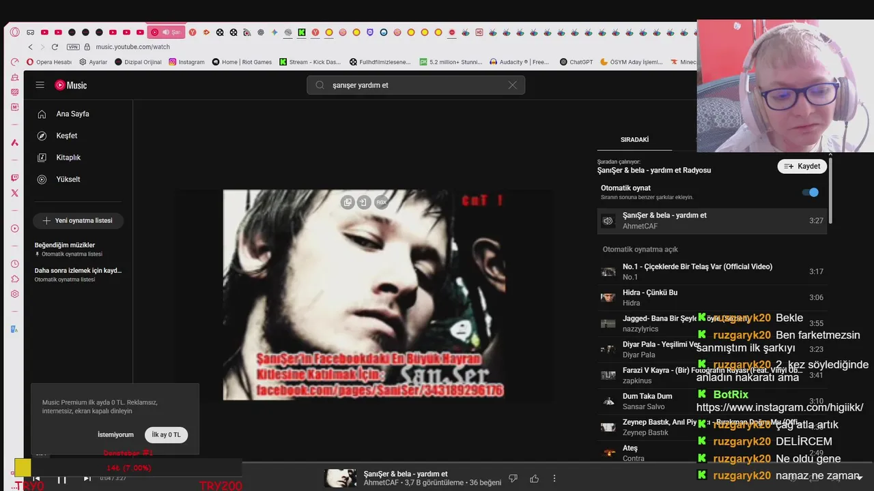Pause the current song

pyautogui.click(x=61, y=479)
